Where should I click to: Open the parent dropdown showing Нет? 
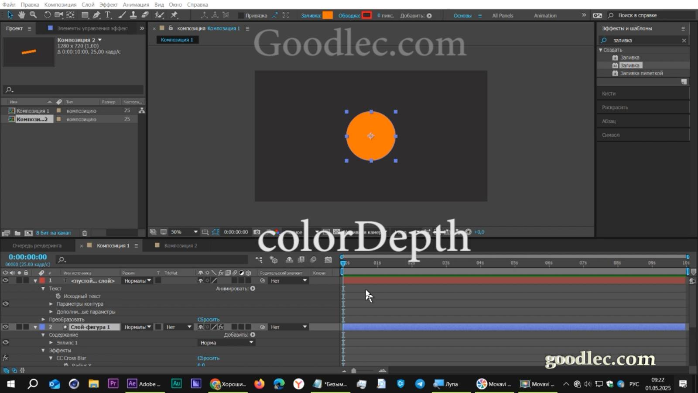[288, 281]
